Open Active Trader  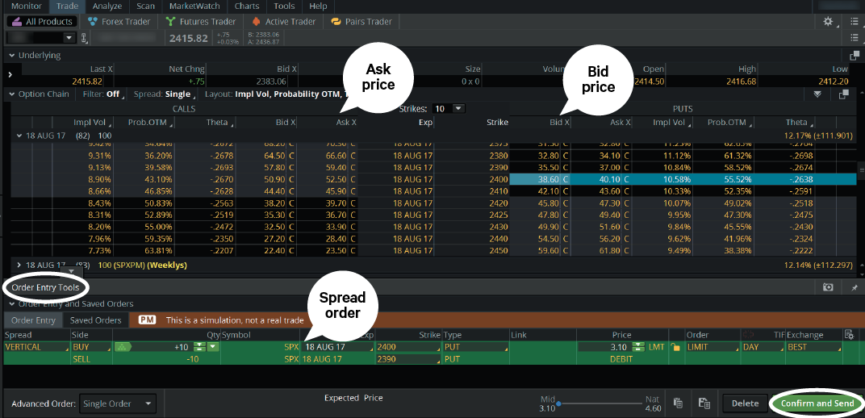tap(283, 22)
